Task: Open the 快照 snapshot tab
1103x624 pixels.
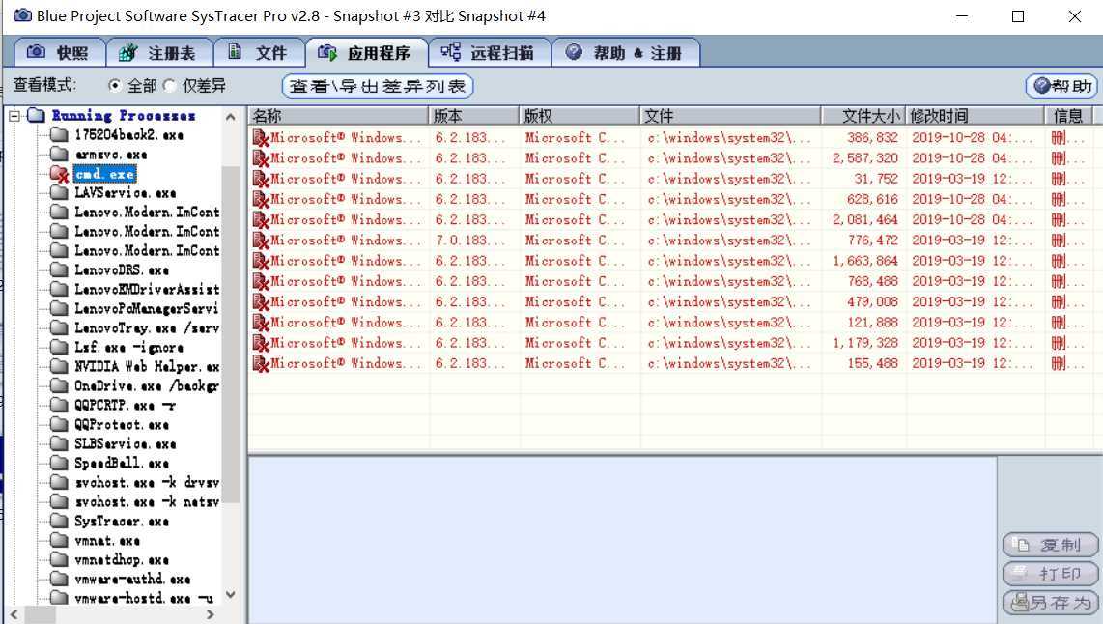Action: (x=60, y=53)
